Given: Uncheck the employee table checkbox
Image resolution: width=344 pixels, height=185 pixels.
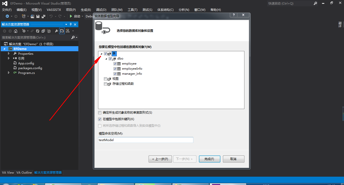Looking at the screenshot, I should click(115, 64).
